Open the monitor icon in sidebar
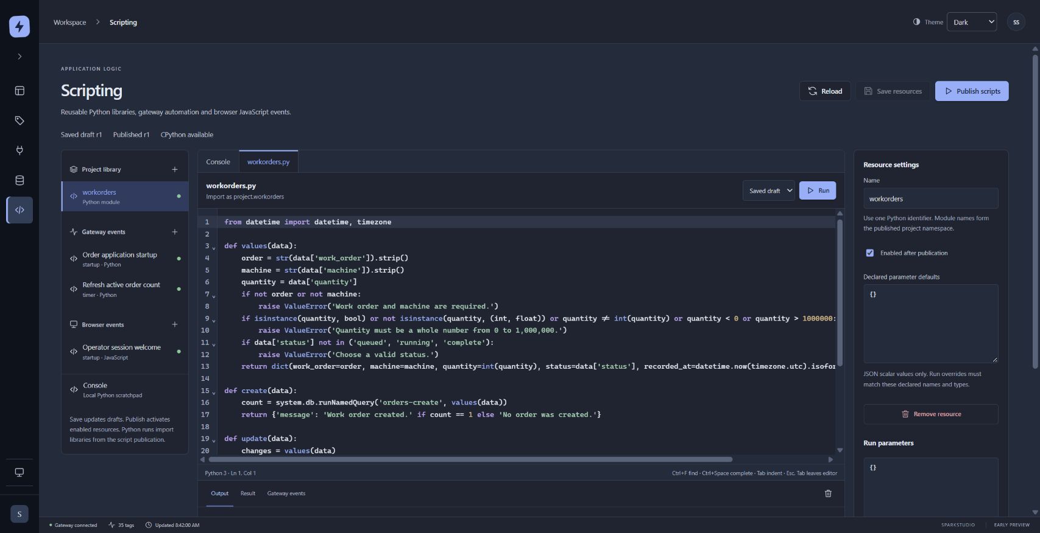This screenshot has height=533, width=1040. pyautogui.click(x=19, y=472)
